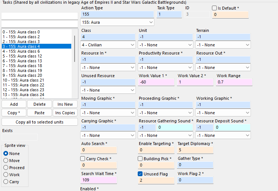This screenshot has height=191, width=278.
Task: Click the Target Diplomacy field
Action: (195, 150)
